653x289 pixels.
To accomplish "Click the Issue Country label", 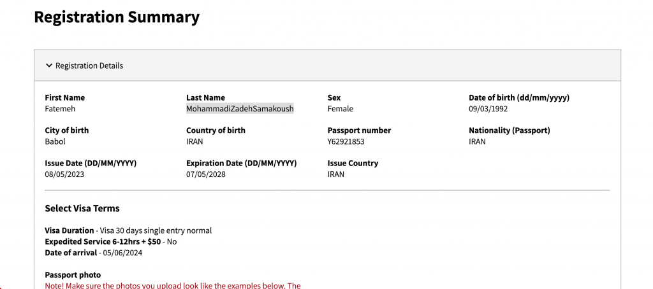I will point(353,164).
